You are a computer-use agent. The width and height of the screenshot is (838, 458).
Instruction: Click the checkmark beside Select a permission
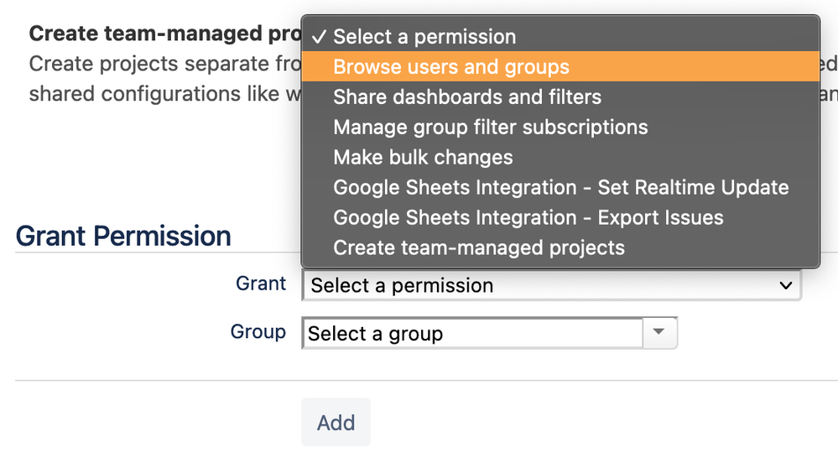318,37
